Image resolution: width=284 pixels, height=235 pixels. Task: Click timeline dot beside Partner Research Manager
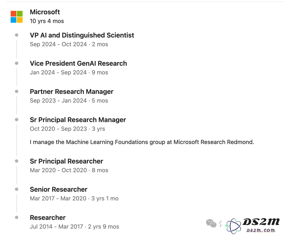(x=17, y=91)
